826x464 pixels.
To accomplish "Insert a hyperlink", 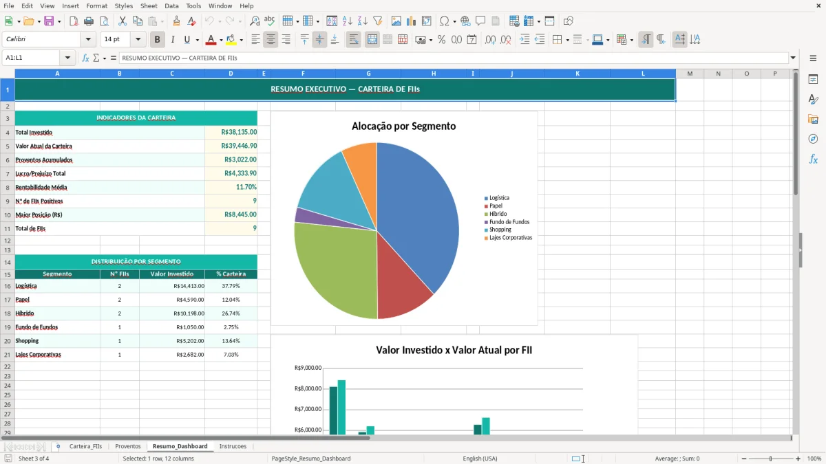I will 465,21.
